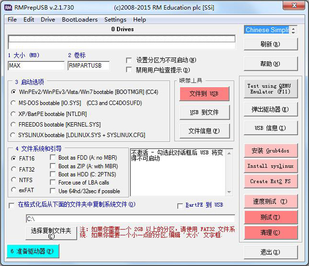Enable 设置分区为不可启动 (N) checkbox
The width and height of the screenshot is (309, 266).
[129, 60]
